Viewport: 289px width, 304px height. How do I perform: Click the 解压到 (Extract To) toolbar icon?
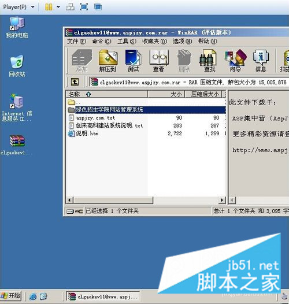click(108, 61)
